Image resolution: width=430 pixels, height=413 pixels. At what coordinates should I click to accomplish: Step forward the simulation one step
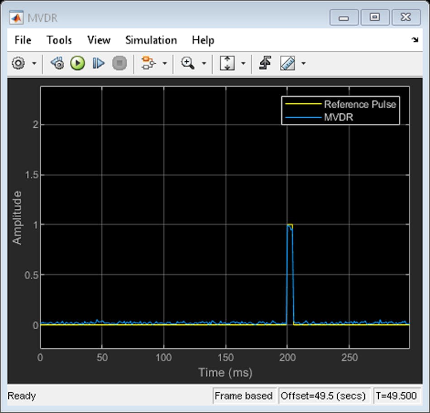(99, 63)
